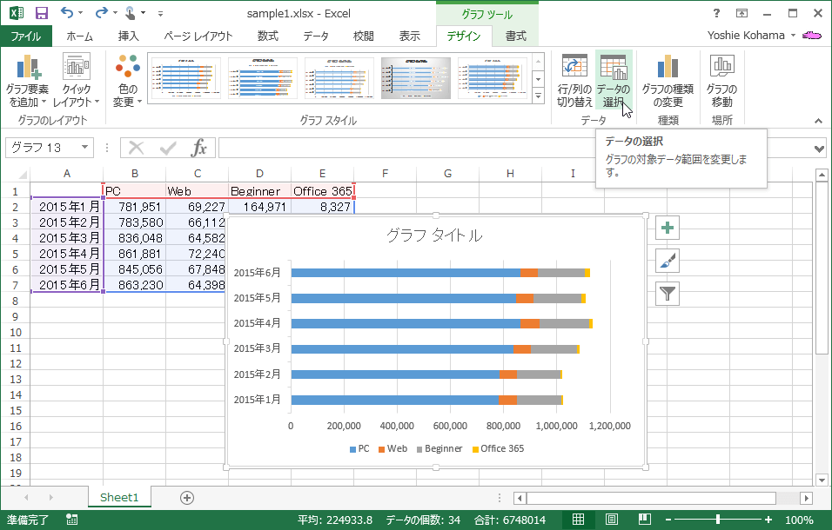Screen dimensions: 832x530
Task: Click the zoom slider handle
Action: 718,520
